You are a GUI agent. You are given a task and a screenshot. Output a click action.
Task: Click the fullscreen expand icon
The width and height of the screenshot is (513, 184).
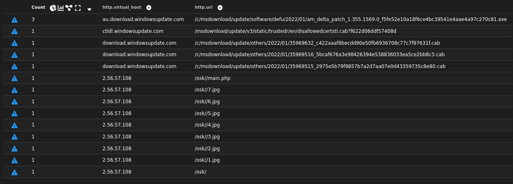point(77,8)
